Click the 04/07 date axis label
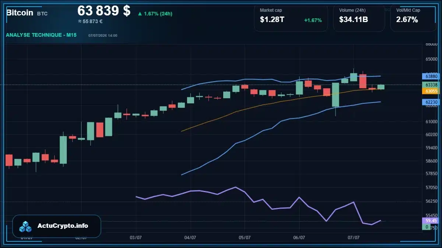442x248 pixels. tap(190, 238)
